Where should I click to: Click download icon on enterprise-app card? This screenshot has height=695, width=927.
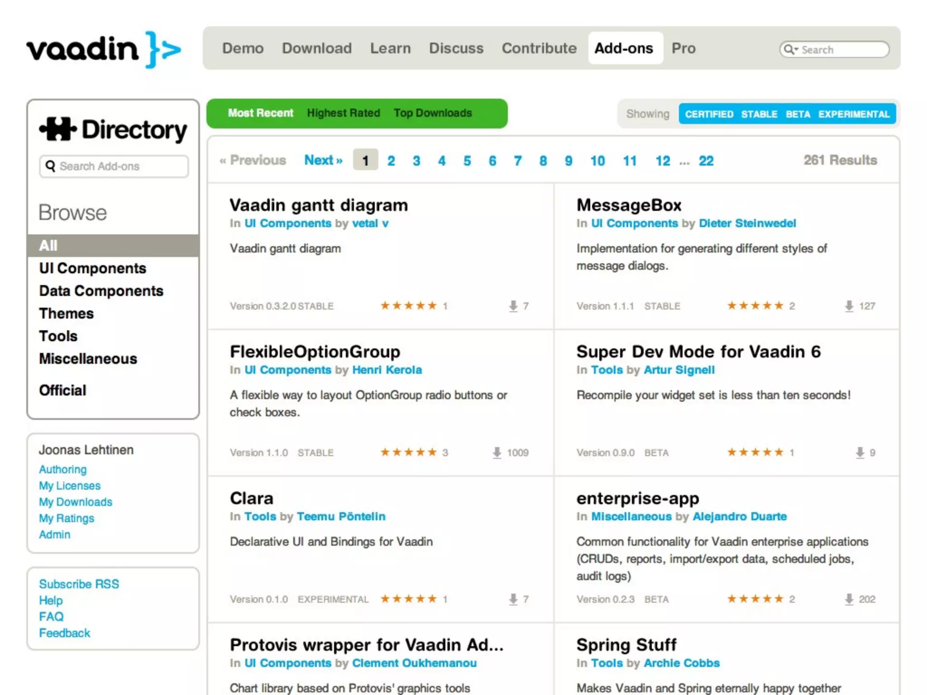[x=849, y=600]
